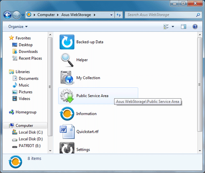Expand the chevron before Computer in path

[x=34, y=15]
